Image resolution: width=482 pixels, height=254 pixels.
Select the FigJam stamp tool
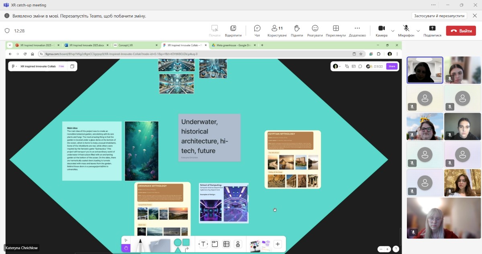pyautogui.click(x=238, y=244)
